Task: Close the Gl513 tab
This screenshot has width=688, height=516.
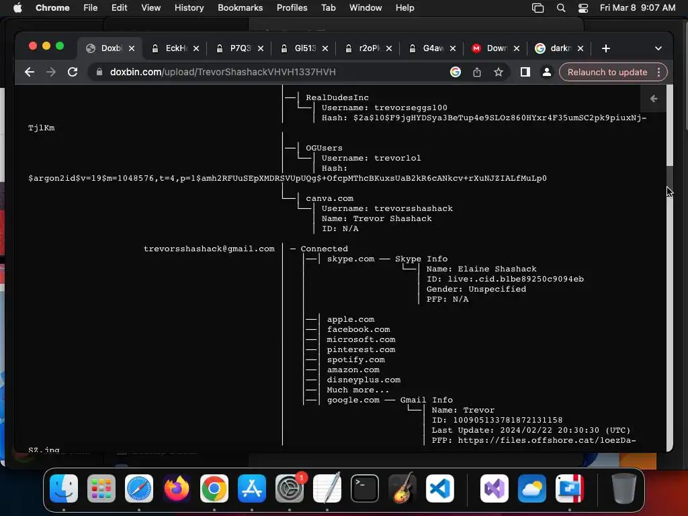Action: pos(325,48)
